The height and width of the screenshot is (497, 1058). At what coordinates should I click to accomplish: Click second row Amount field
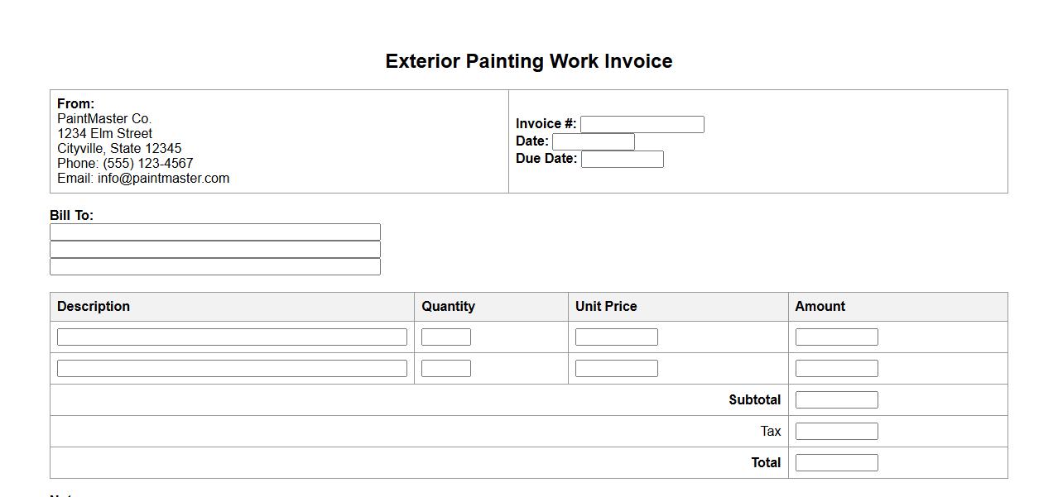[836, 369]
